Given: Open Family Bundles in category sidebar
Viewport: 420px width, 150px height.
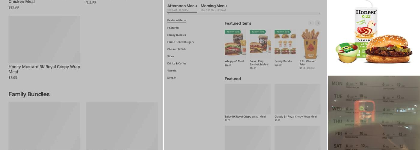Looking at the screenshot, I should pyautogui.click(x=177, y=35).
